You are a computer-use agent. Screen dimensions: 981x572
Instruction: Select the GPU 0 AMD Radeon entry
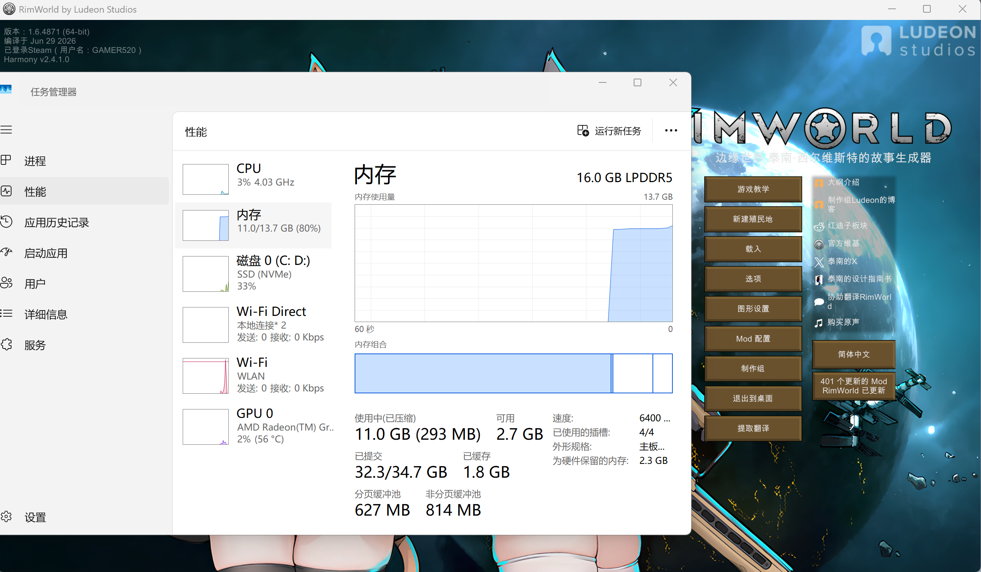[x=253, y=426]
